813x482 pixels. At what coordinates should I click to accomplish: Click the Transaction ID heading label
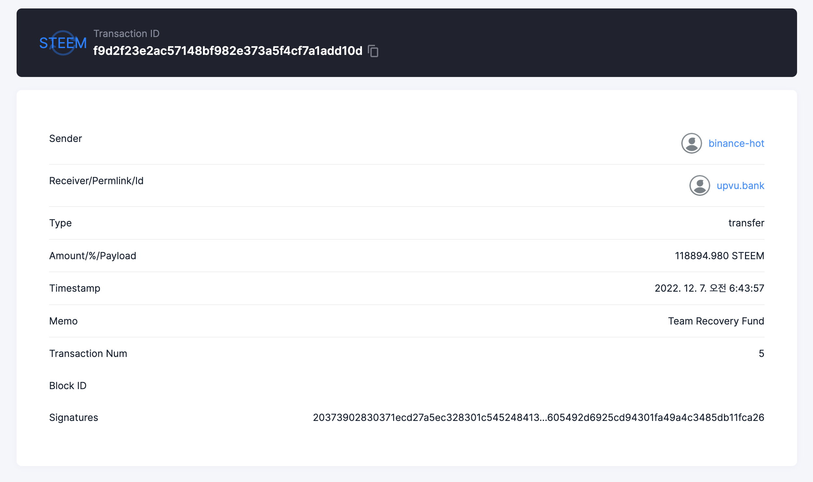126,33
